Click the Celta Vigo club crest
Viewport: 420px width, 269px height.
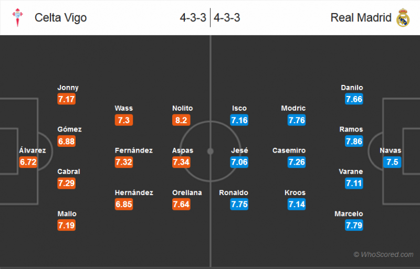[x=18, y=18]
